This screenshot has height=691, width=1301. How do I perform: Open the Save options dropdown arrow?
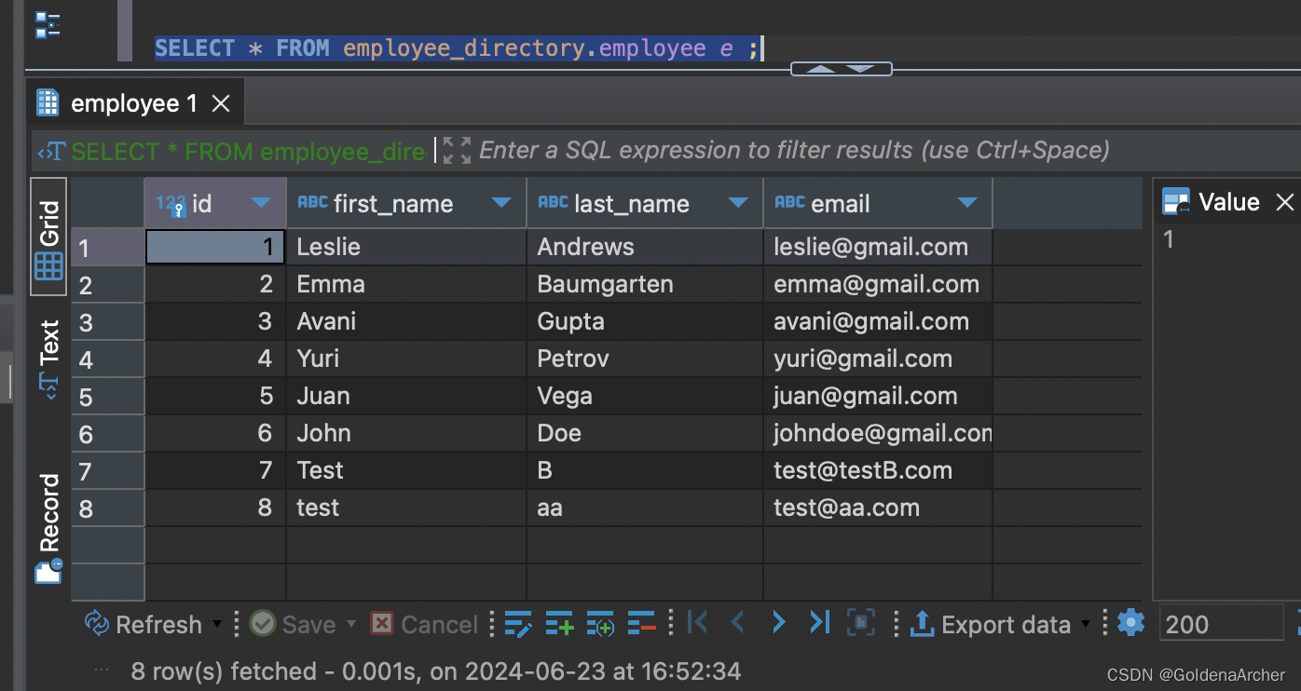[x=351, y=623]
